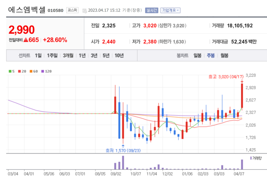Show the 3개월 line chart
The width and height of the screenshot is (267, 181).
pyautogui.click(x=68, y=56)
